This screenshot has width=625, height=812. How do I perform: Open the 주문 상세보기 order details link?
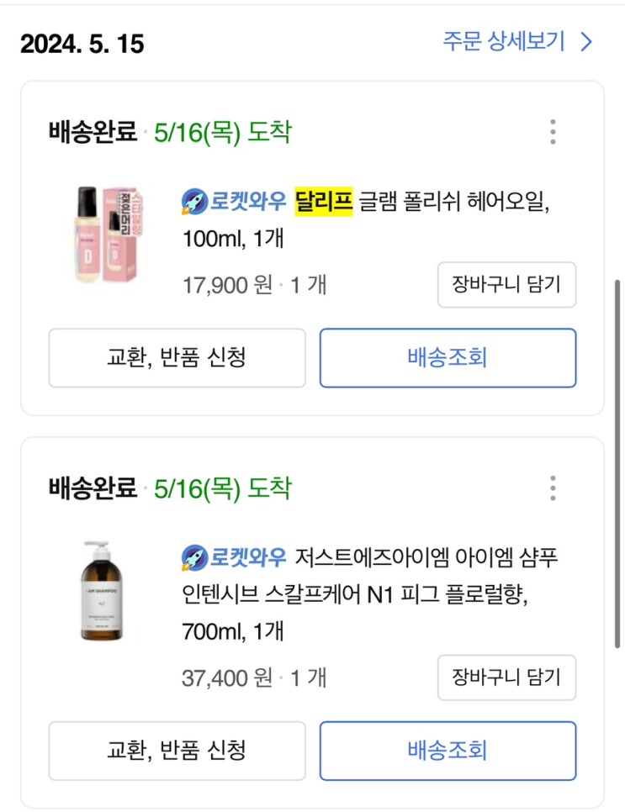[504, 42]
